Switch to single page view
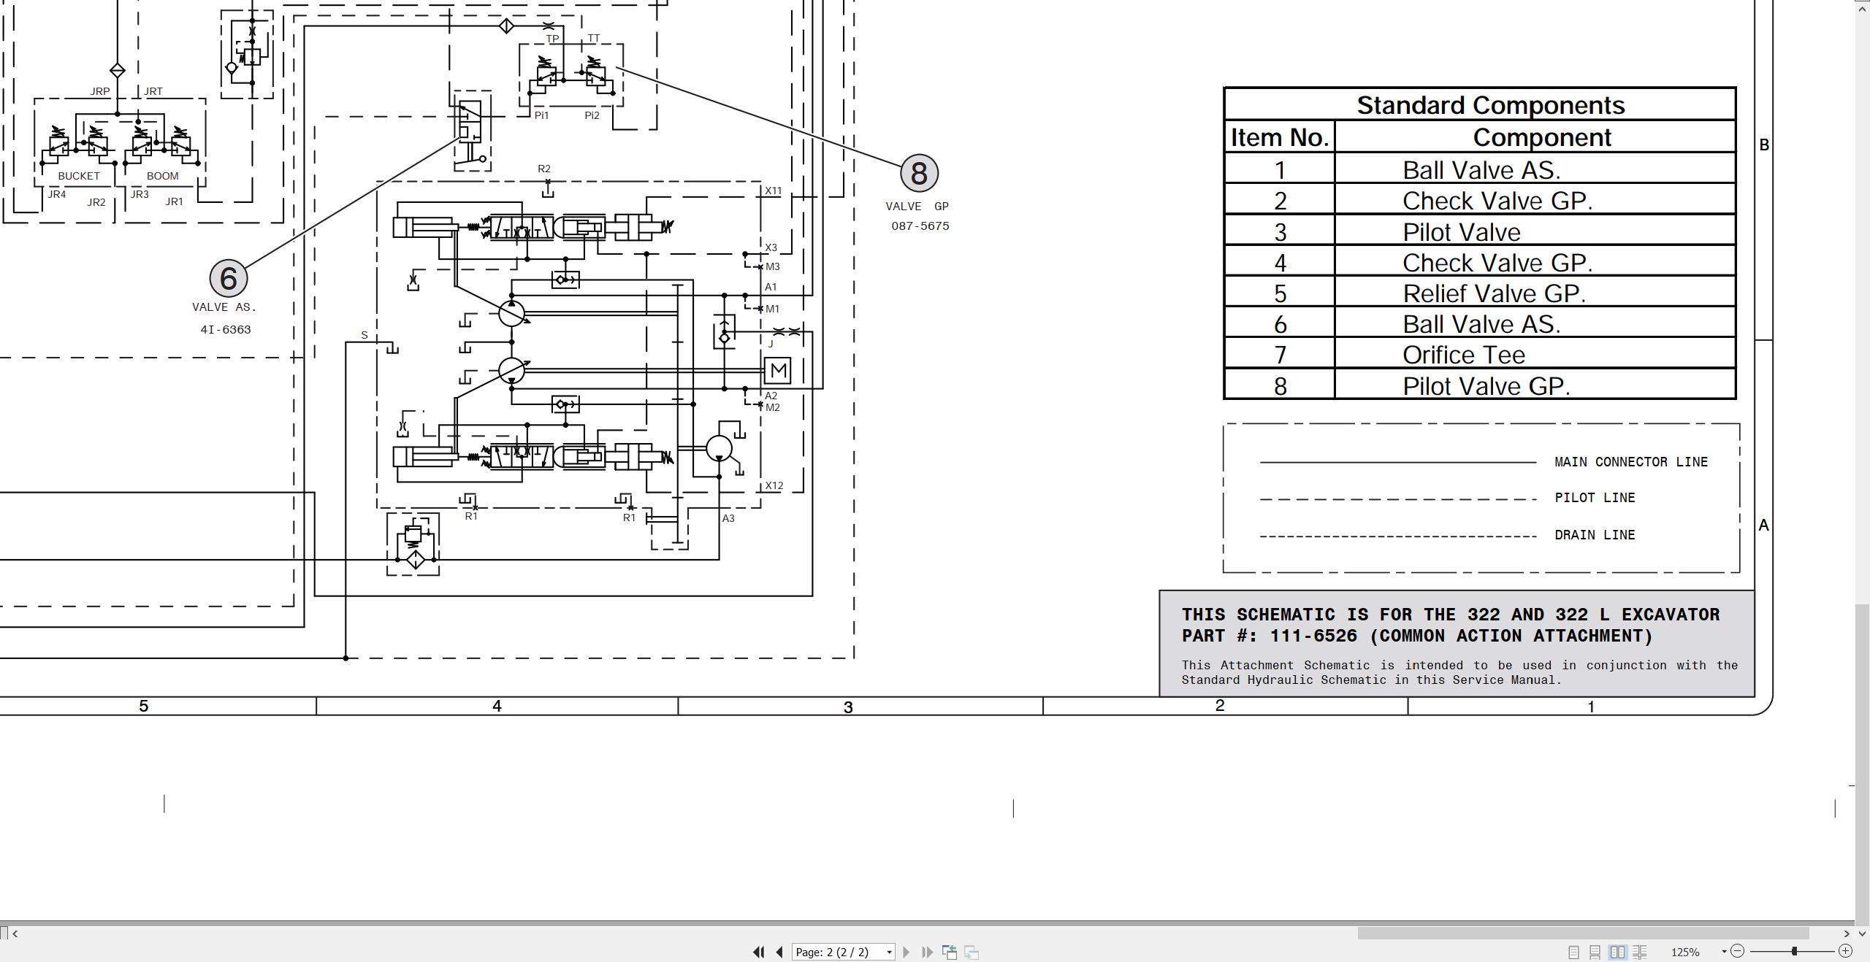The height and width of the screenshot is (962, 1870). (1573, 952)
